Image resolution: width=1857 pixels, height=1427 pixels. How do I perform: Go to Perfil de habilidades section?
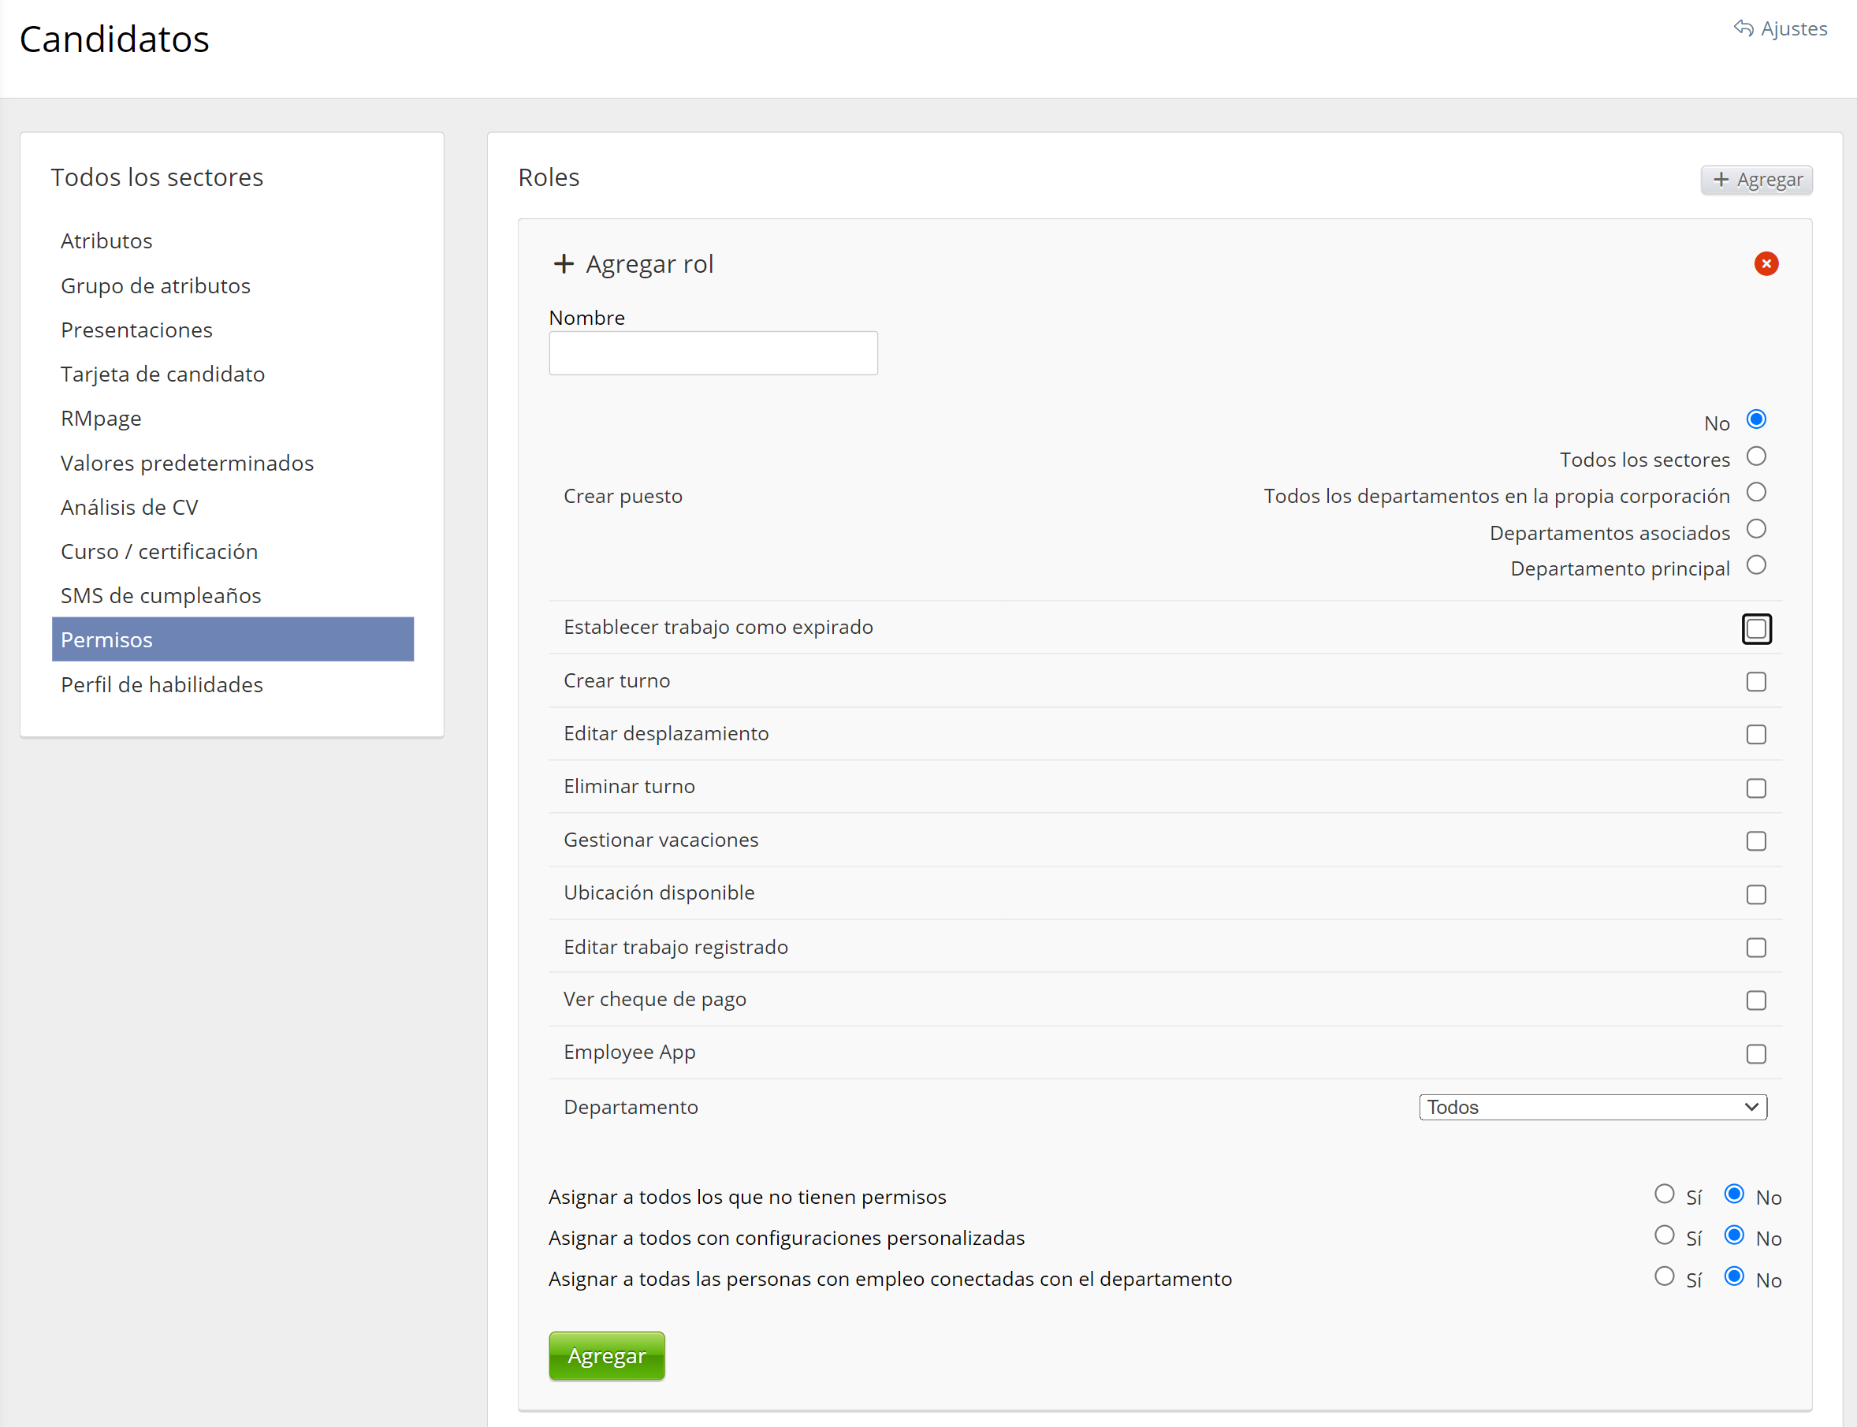click(x=162, y=684)
